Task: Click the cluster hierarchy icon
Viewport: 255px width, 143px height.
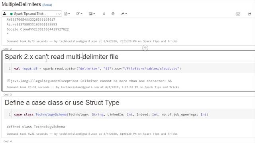Action: pos(4,14)
